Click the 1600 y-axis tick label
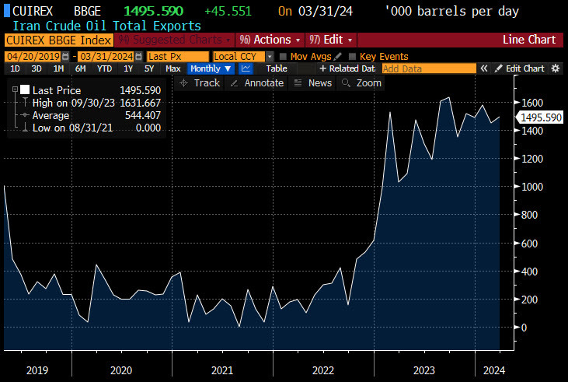 click(x=532, y=103)
